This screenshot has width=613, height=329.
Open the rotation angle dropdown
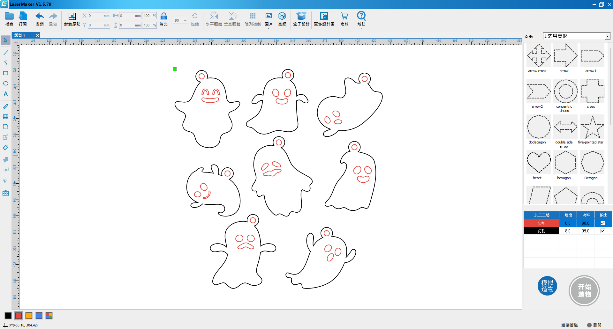click(185, 20)
